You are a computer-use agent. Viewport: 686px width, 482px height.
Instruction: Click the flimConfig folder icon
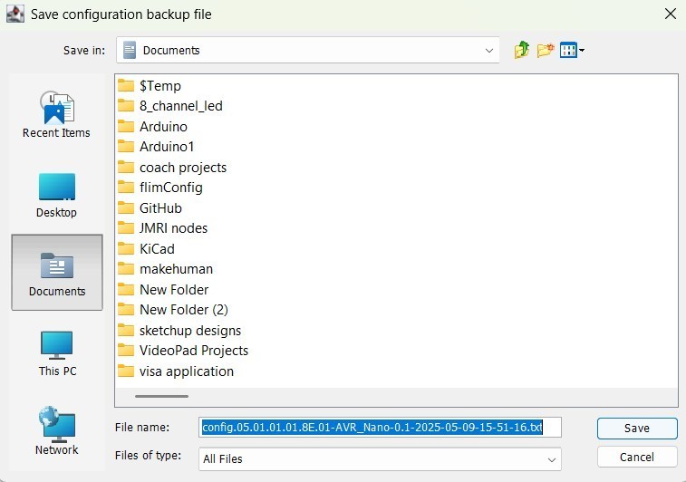126,187
